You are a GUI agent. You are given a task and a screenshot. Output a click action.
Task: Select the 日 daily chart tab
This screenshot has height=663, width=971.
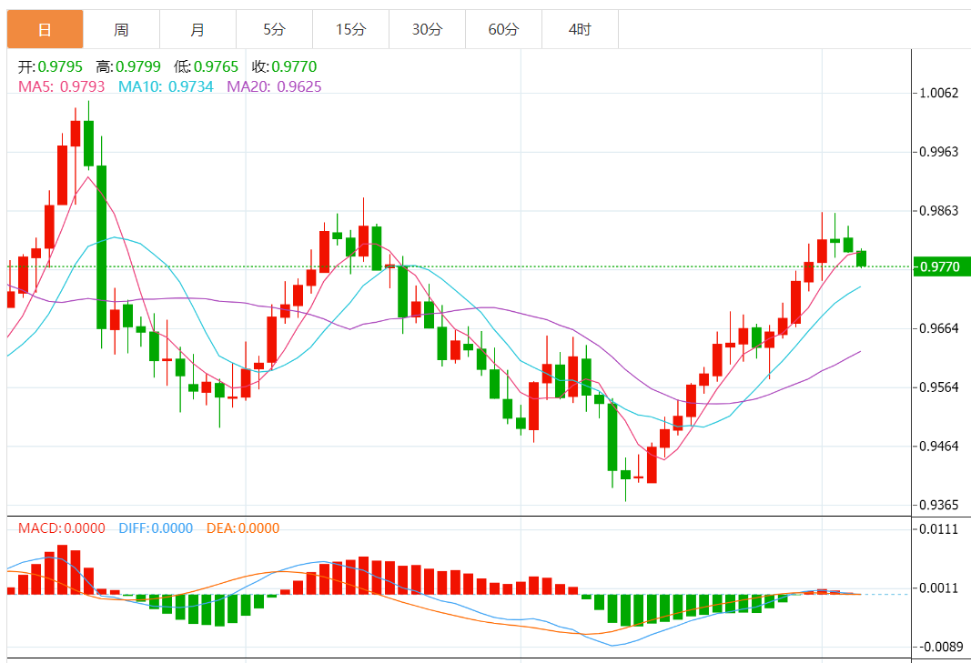(45, 29)
